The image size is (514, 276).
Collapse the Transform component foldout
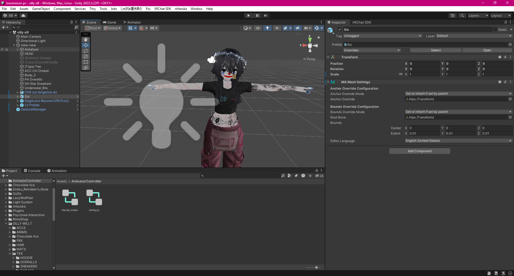point(328,57)
